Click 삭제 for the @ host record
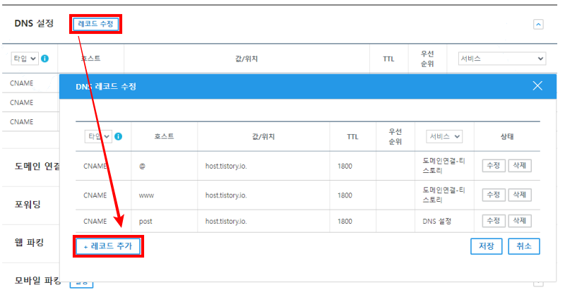Viewport: 565px width, 290px height. pyautogui.click(x=520, y=166)
